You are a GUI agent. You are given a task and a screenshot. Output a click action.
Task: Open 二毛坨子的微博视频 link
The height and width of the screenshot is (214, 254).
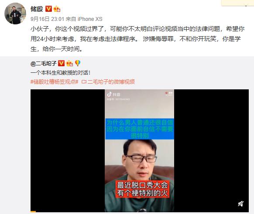pos(111,82)
